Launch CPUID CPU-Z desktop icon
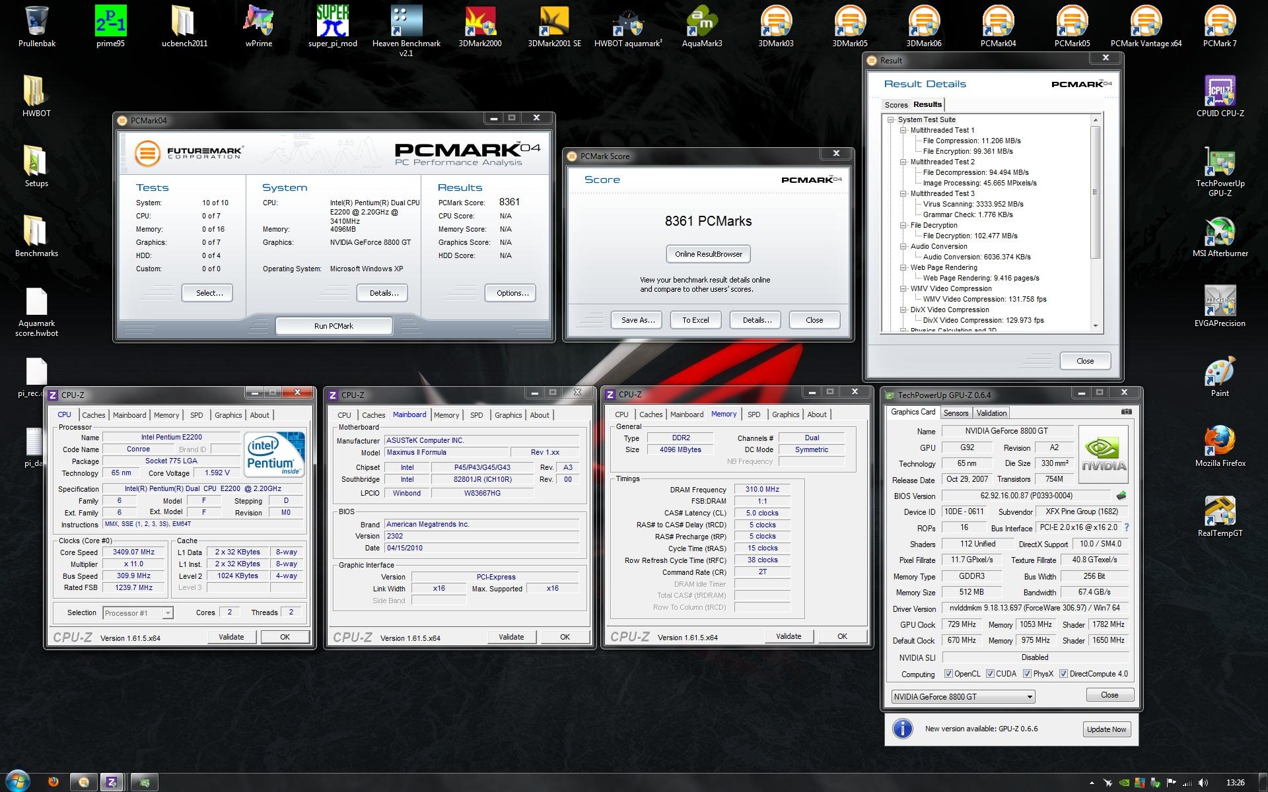This screenshot has height=792, width=1268. coord(1220,96)
